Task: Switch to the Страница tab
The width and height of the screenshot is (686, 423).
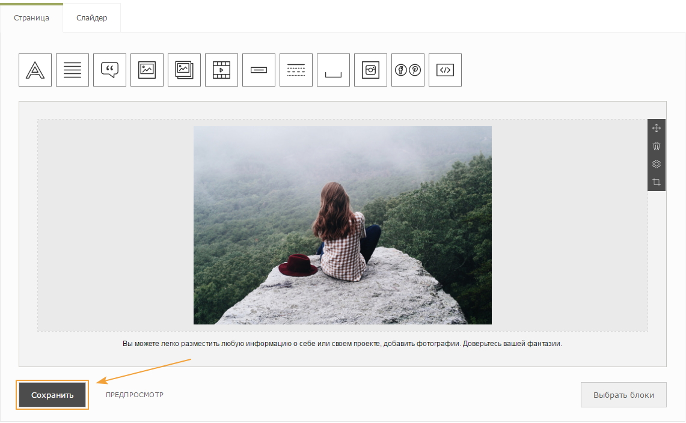Action: 31,18
